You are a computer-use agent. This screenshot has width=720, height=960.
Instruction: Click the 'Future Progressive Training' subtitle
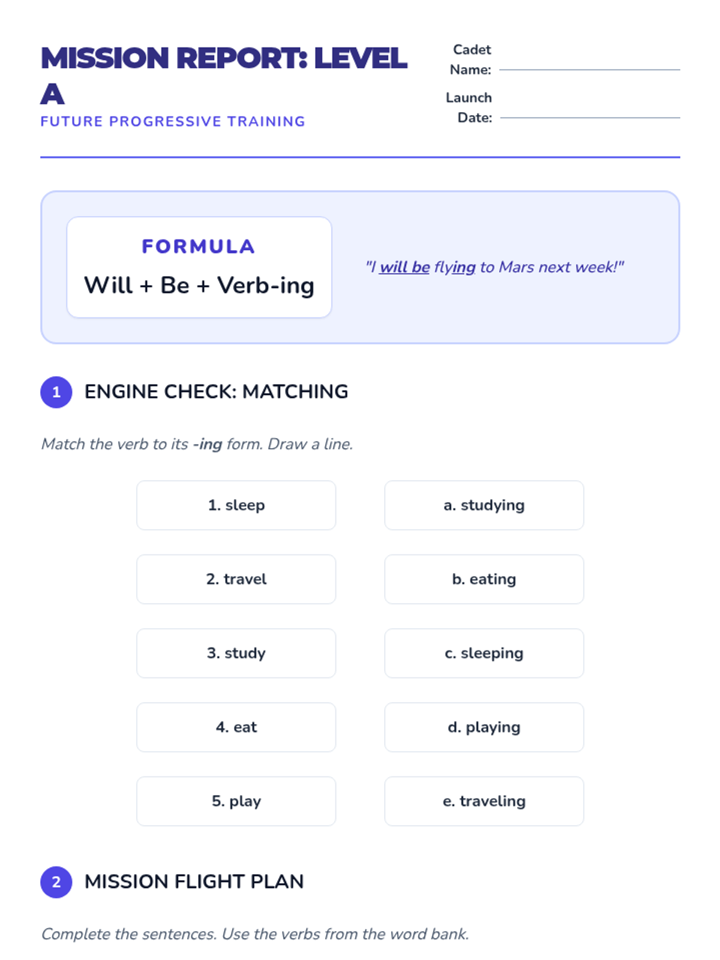point(173,121)
